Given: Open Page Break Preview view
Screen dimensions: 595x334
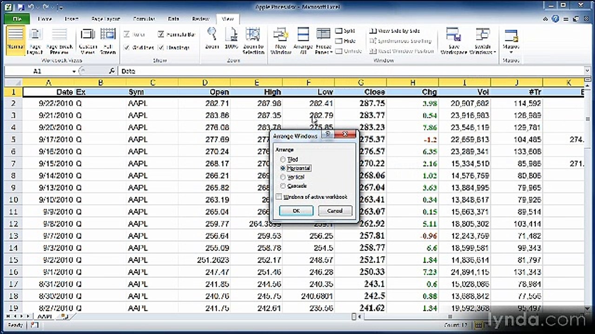Looking at the screenshot, I should (59, 41).
